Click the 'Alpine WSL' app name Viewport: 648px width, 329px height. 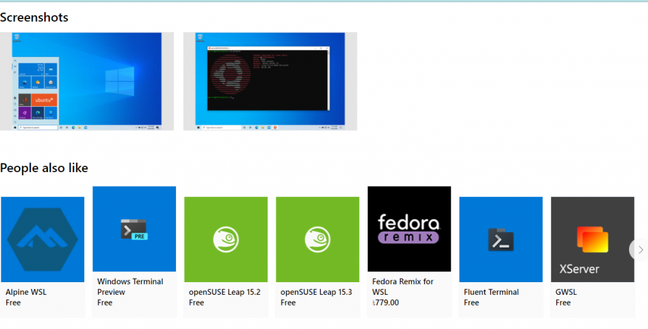tap(26, 292)
